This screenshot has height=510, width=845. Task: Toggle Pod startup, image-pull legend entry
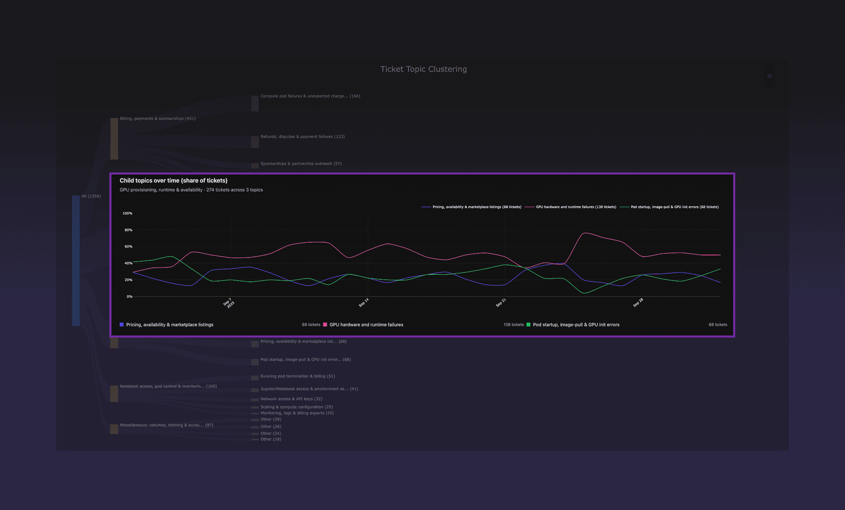click(x=674, y=207)
